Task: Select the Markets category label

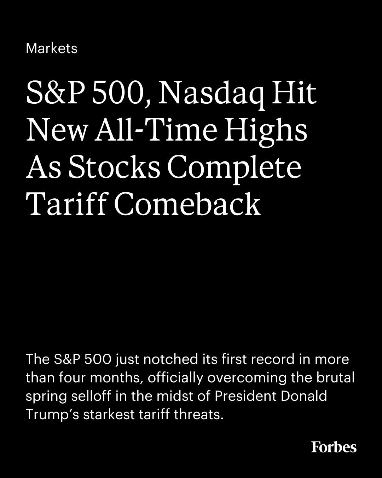Action: (x=52, y=48)
